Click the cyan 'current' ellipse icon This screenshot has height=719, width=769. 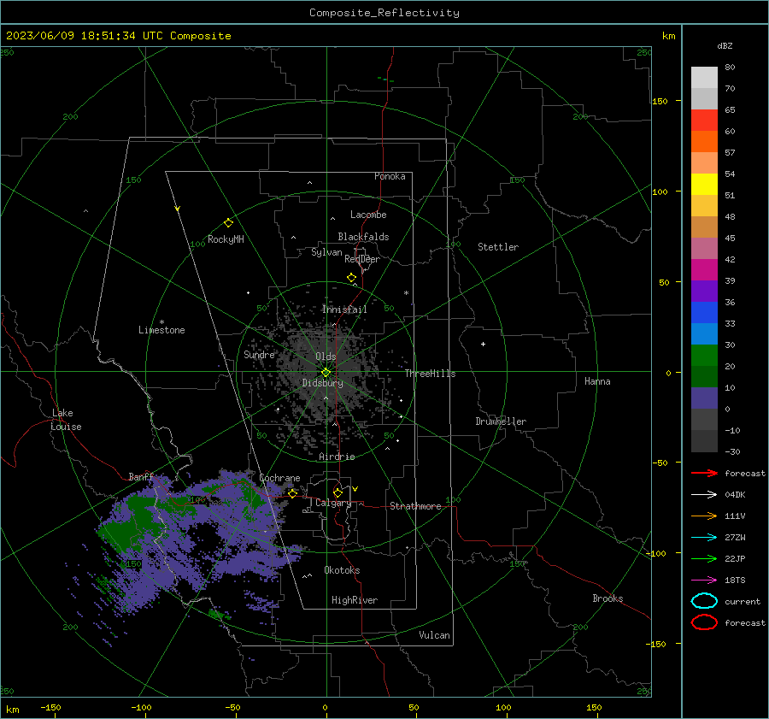704,601
